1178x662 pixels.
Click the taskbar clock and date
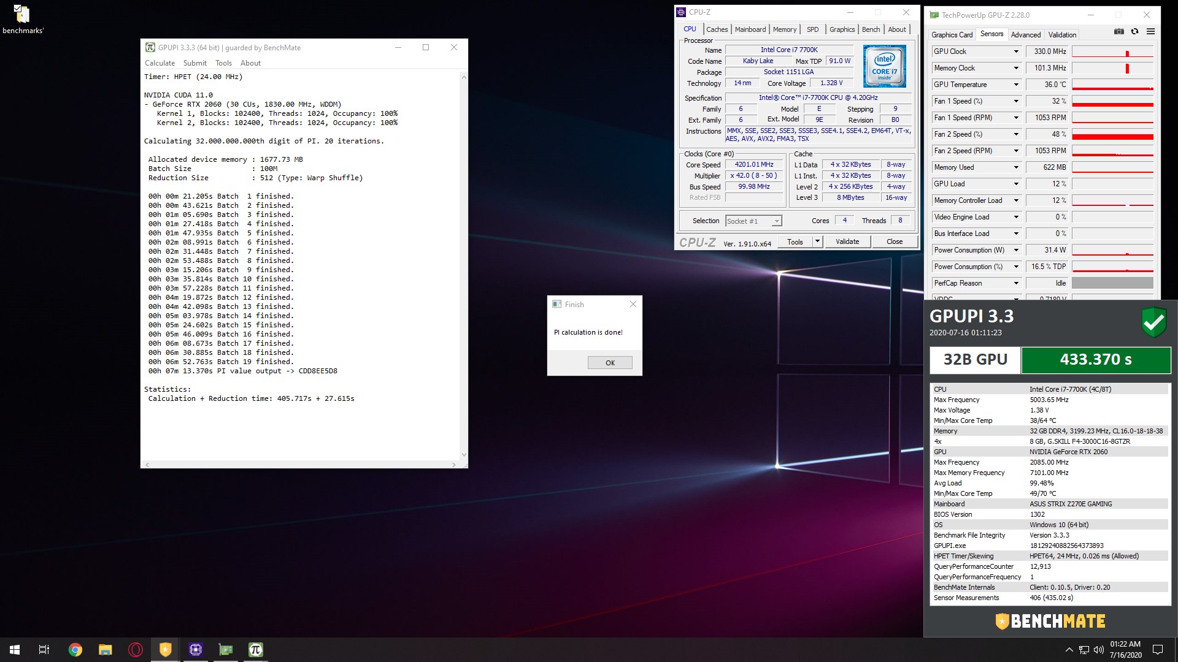click(1125, 650)
